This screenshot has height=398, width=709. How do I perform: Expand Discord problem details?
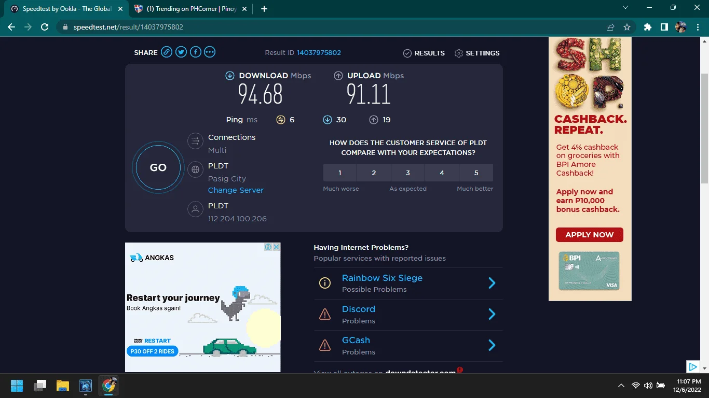click(x=492, y=314)
